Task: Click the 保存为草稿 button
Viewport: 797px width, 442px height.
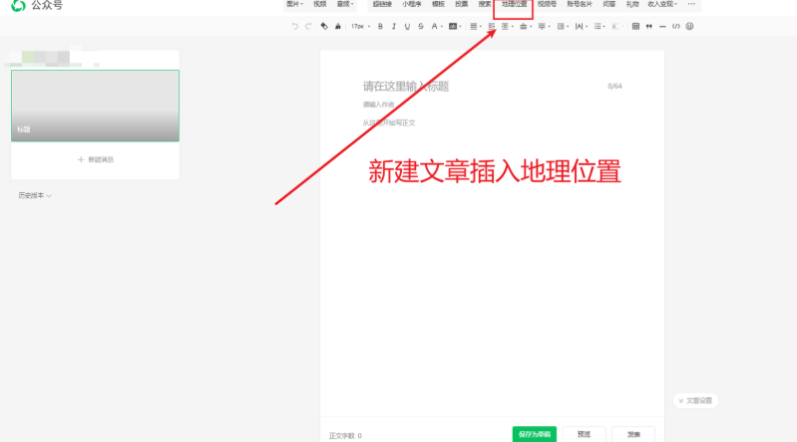Action: coord(535,434)
